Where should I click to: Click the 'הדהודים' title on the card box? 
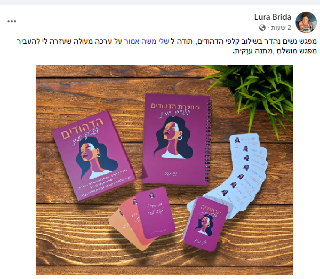pyautogui.click(x=82, y=128)
